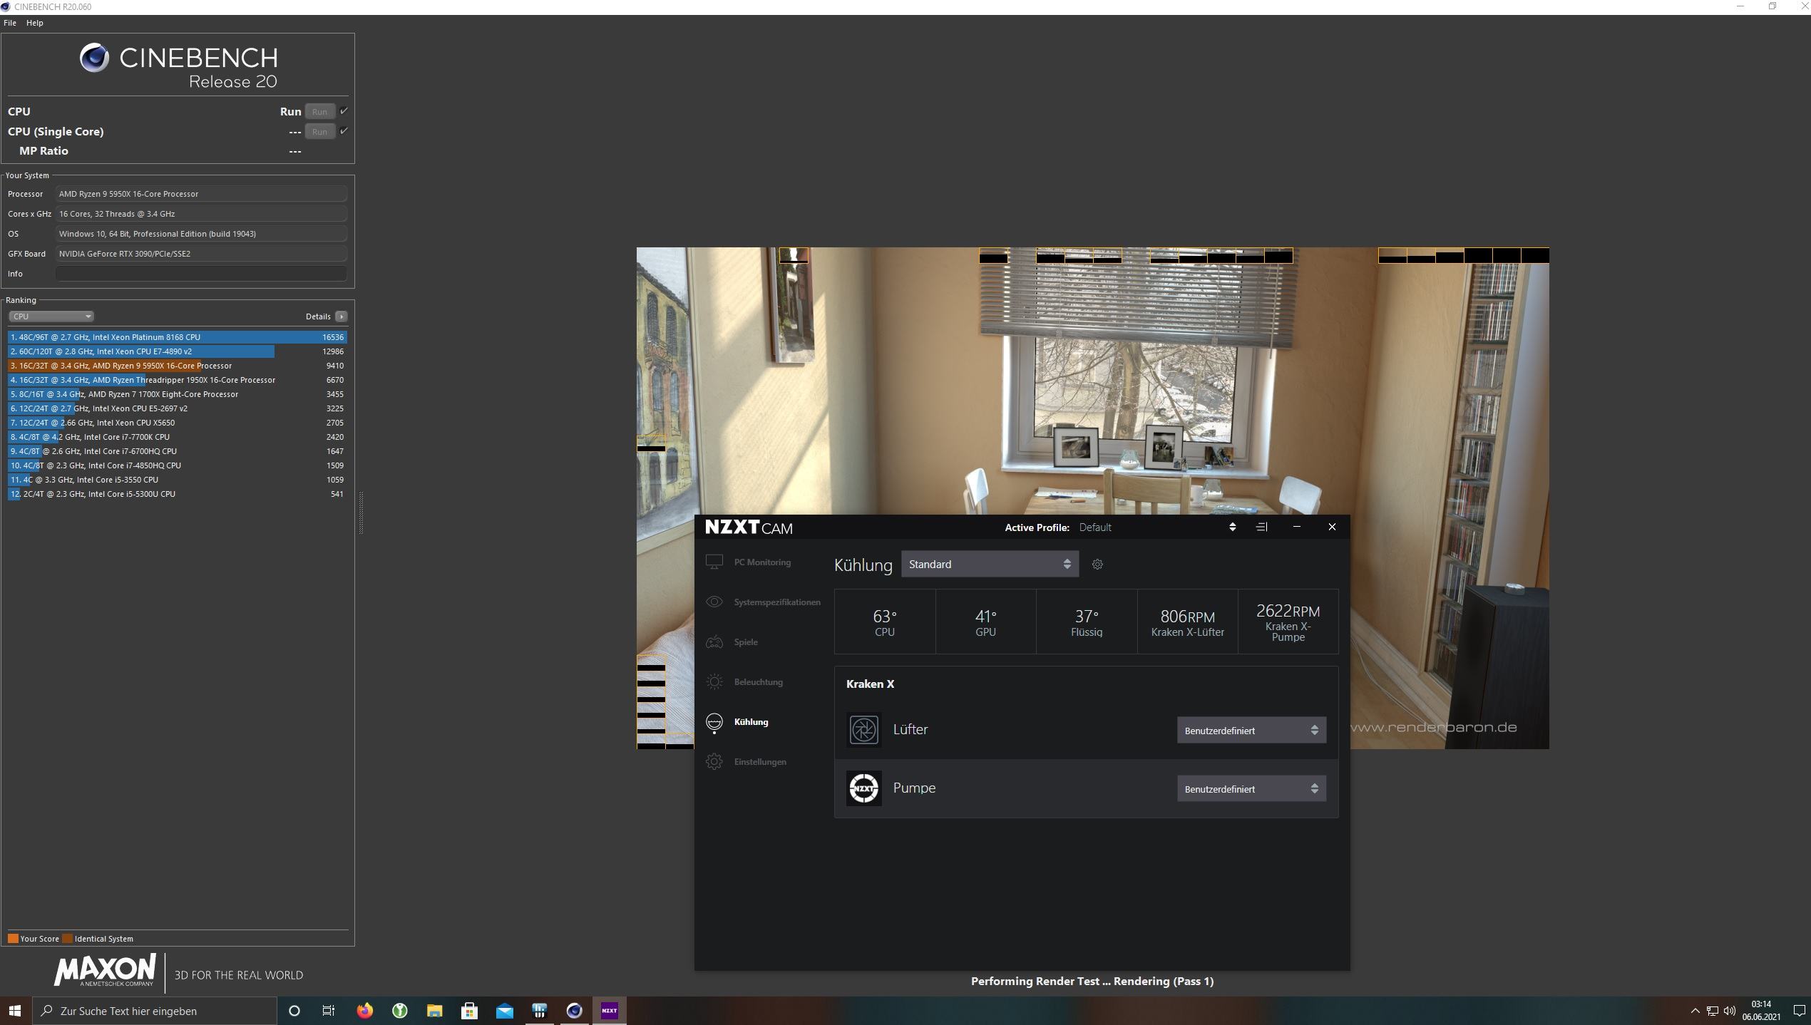Click the CPU Run button in Cinebench
1811x1025 pixels.
[x=319, y=111]
